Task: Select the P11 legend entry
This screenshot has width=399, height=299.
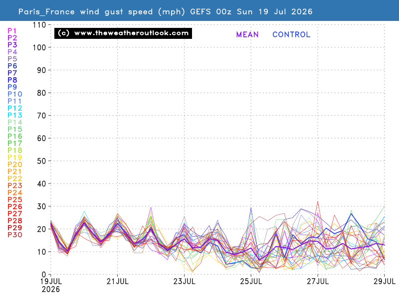Action: point(15,101)
